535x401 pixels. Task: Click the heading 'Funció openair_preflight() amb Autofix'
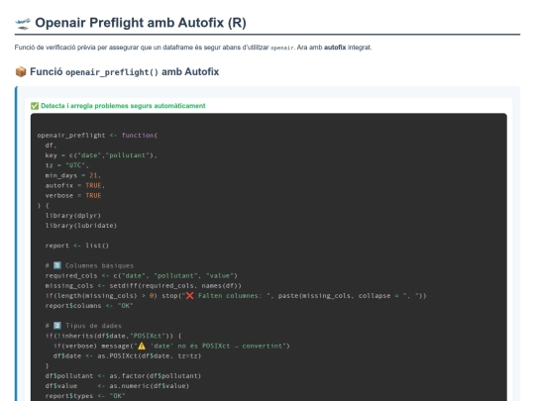click(x=125, y=72)
